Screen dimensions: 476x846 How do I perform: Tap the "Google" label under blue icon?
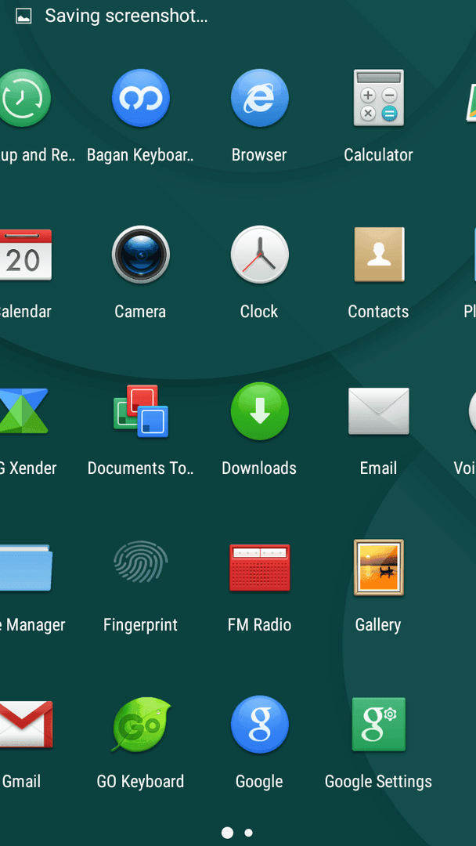tap(259, 781)
